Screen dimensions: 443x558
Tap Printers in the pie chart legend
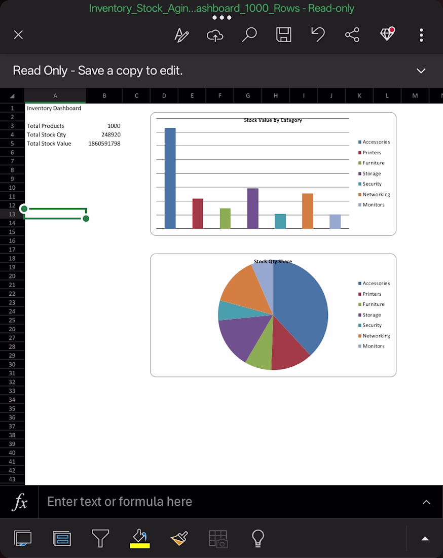tap(370, 294)
